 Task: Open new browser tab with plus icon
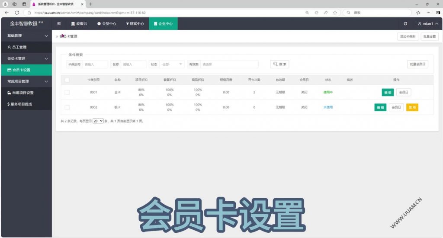click(90, 4)
